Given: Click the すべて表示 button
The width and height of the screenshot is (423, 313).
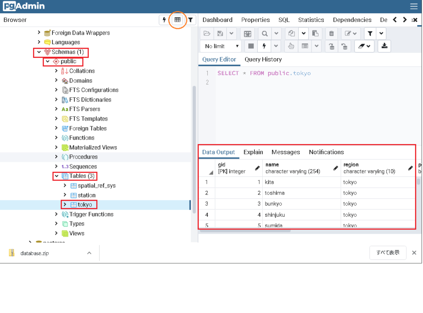Looking at the screenshot, I should point(387,253).
